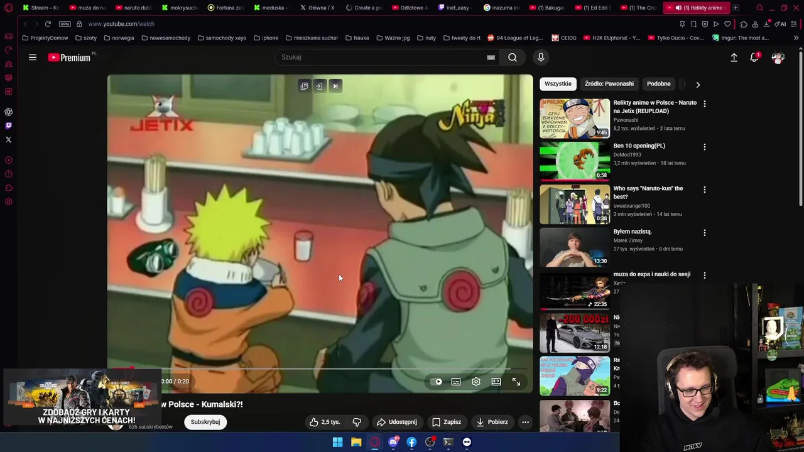This screenshot has width=804, height=452.
Task: Open the pop-out video icon above the player
Action: [304, 86]
